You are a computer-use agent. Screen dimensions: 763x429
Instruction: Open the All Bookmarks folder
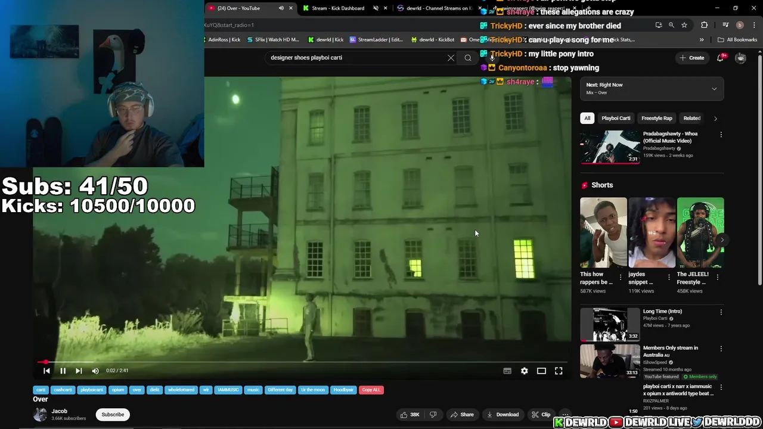click(737, 40)
